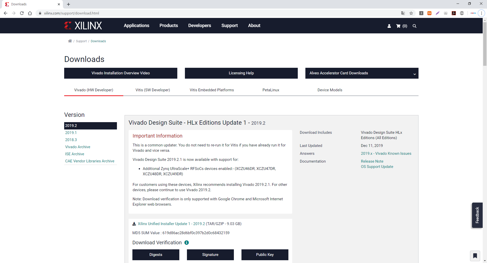This screenshot has height=263, width=487.
Task: Click the 'Important Information' heading
Action: (158, 136)
